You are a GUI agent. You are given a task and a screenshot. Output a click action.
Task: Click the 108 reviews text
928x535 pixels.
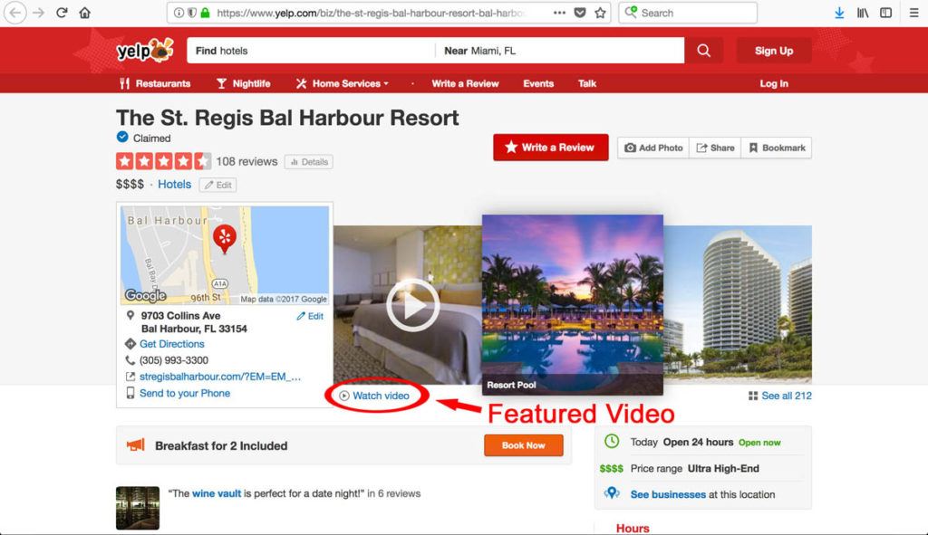246,161
